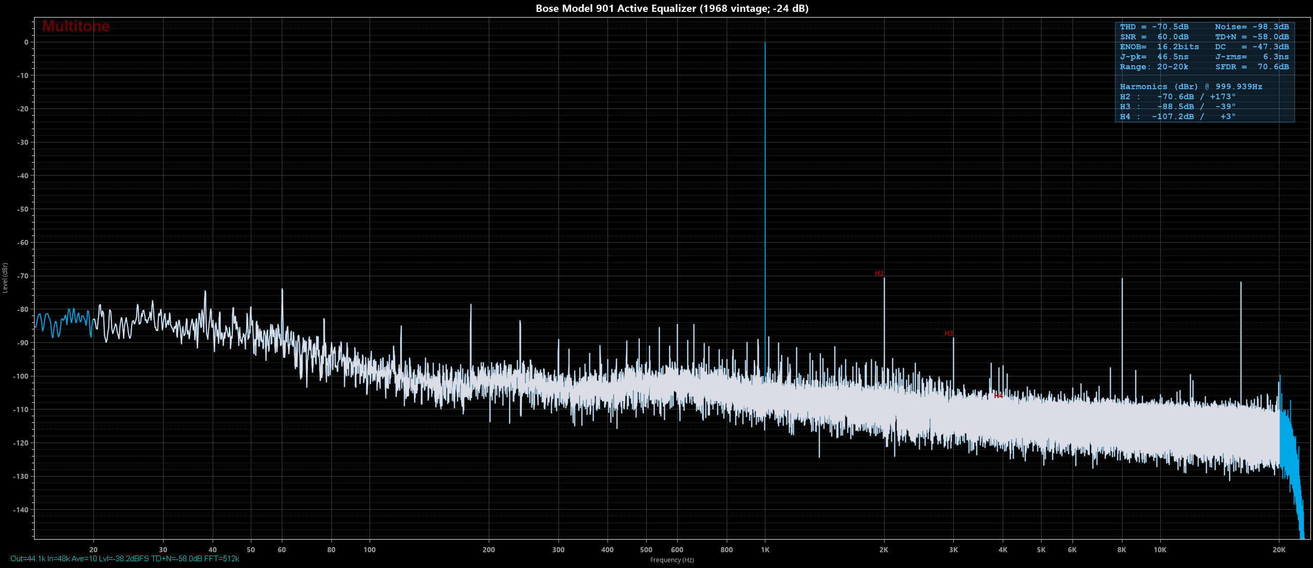This screenshot has width=1313, height=568.
Task: Click the chart title "Bose Model 901 Active Equalizer"
Action: tap(616, 8)
